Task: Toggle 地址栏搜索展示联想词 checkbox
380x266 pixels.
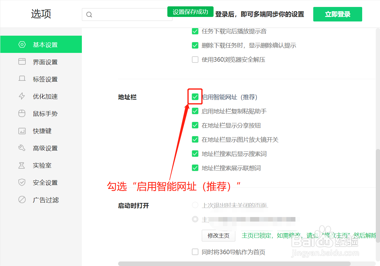Action: (x=195, y=168)
